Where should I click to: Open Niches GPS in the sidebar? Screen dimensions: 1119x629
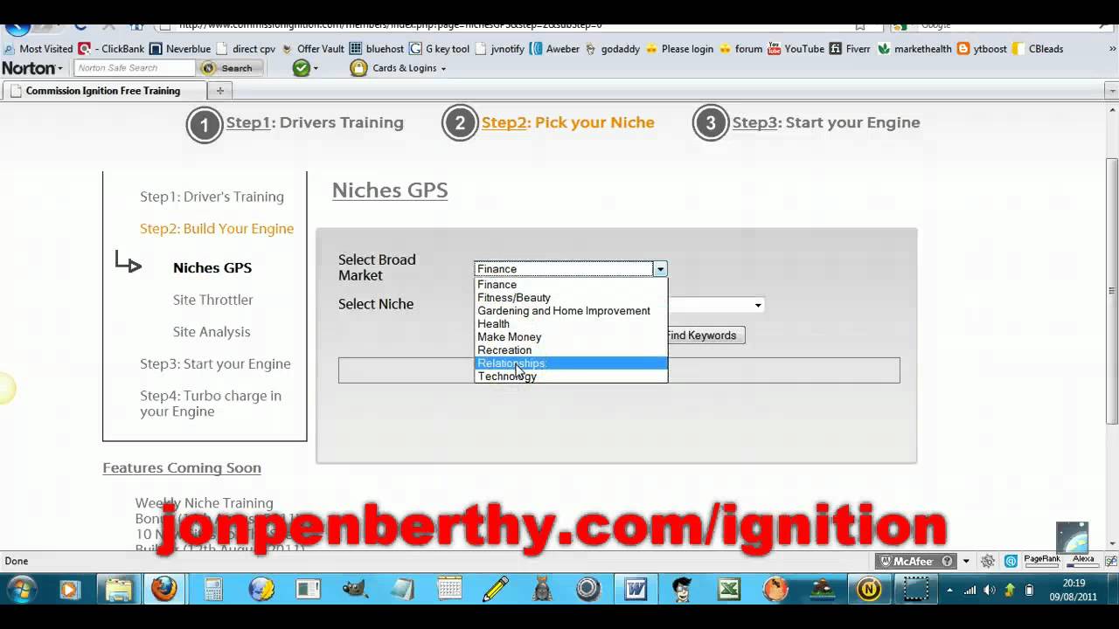coord(212,268)
